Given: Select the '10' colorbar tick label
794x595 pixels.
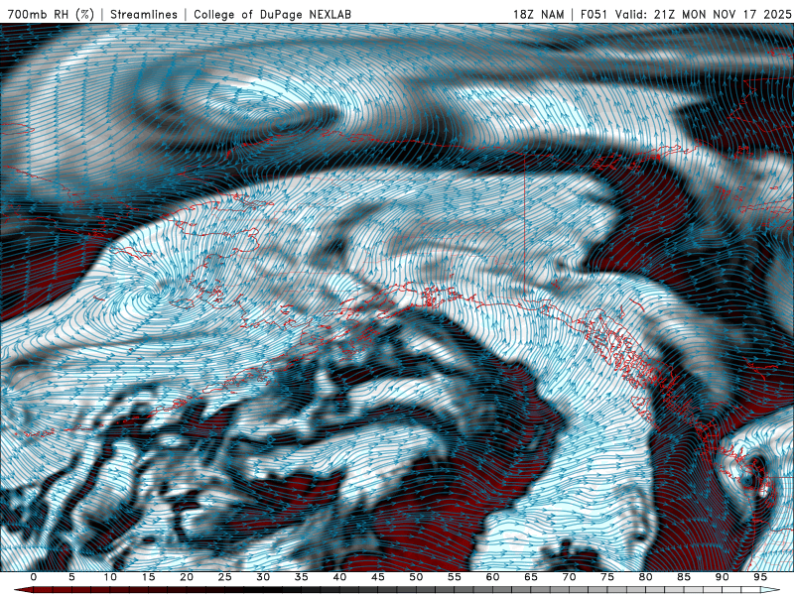Looking at the screenshot, I should 110,577.
